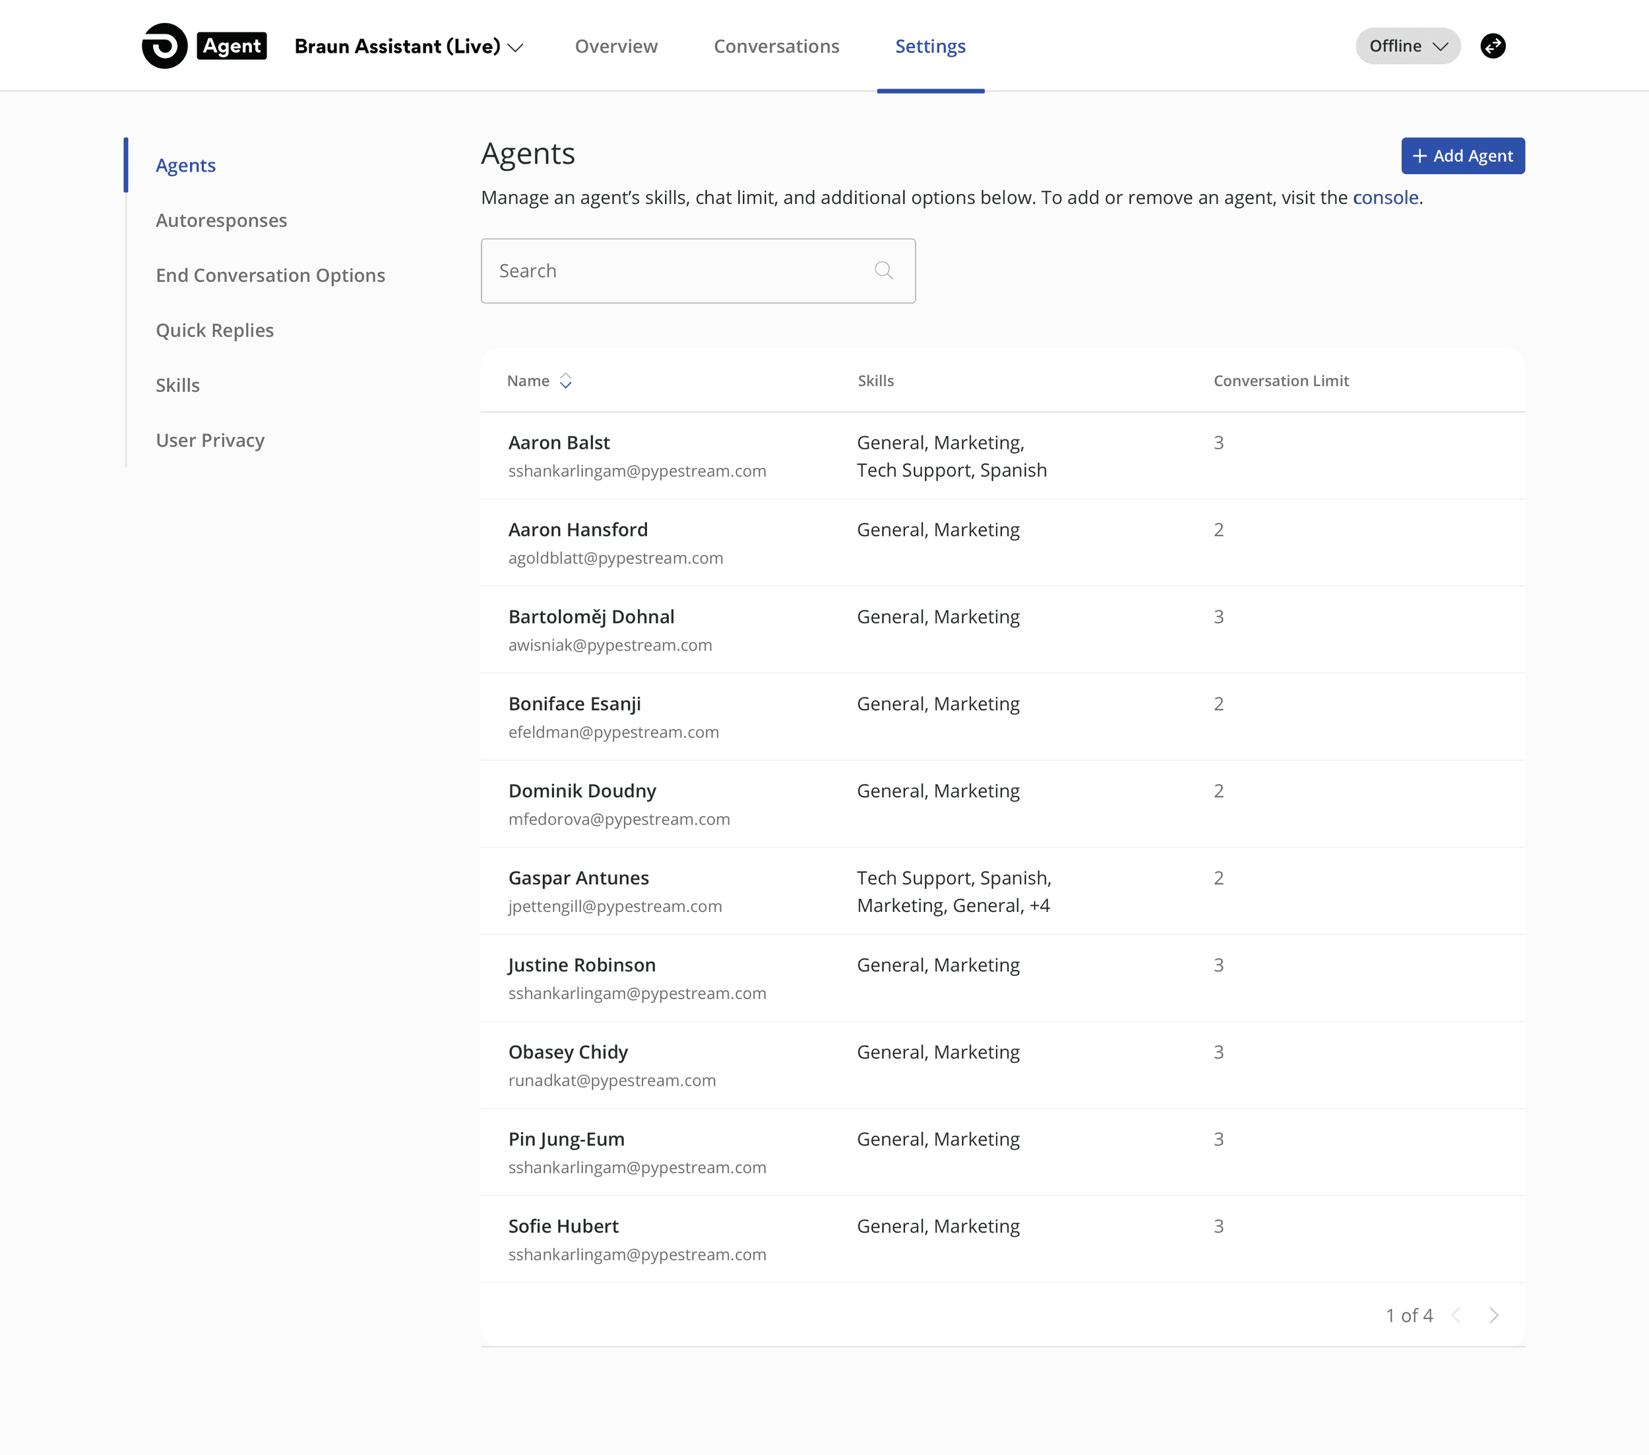Screen dimensions: 1649x1455
Task: Sort agents by Name column arrows
Action: tap(565, 381)
